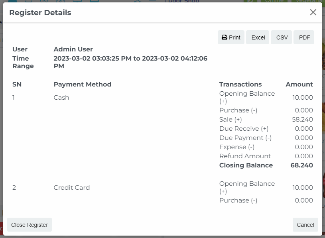Cancel the Register Details dialog

(x=305, y=225)
